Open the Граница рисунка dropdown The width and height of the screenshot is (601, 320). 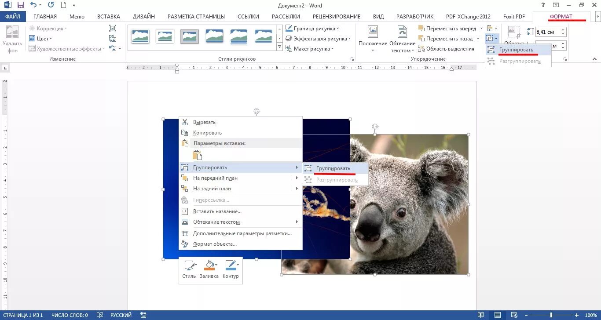[312, 29]
